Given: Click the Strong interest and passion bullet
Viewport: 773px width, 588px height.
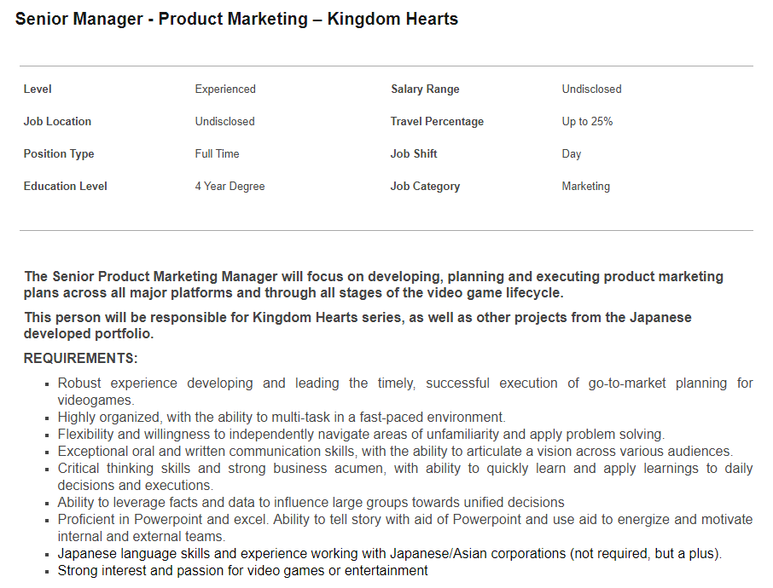Looking at the screenshot, I should 242,571.
